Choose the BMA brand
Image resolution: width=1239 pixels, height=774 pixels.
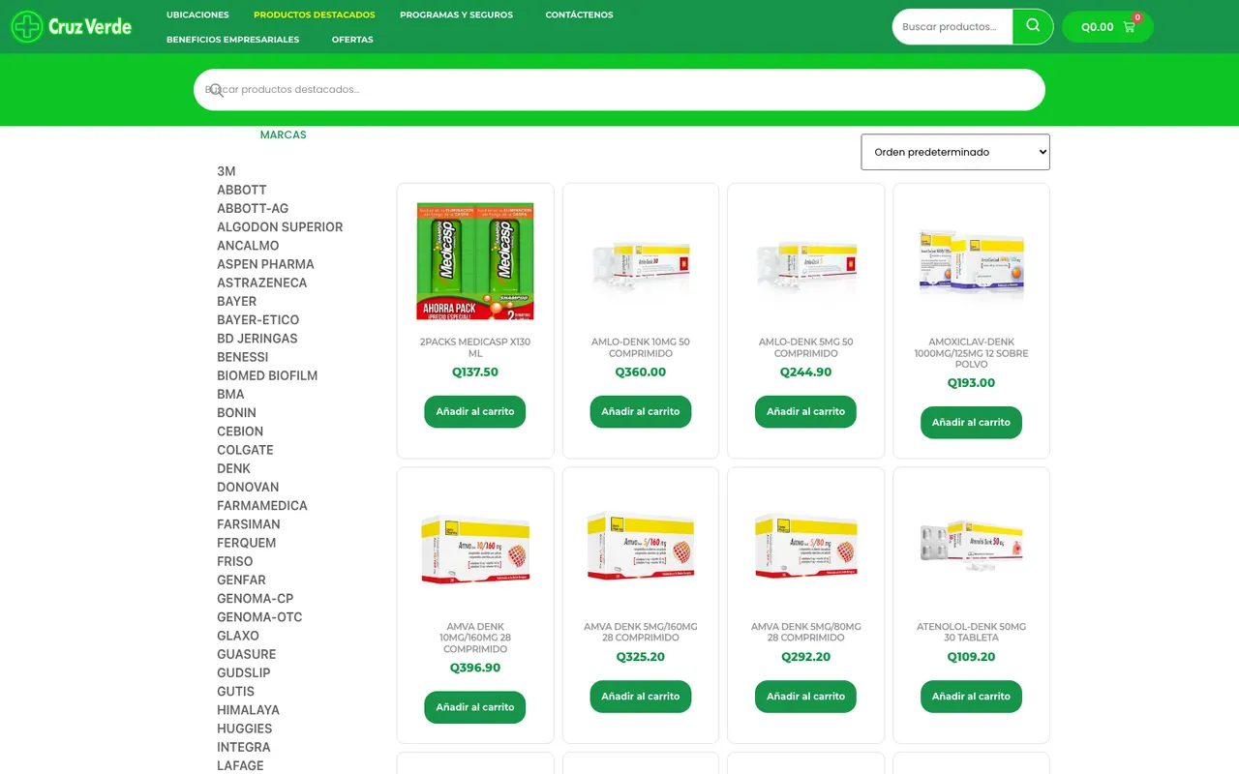(230, 394)
